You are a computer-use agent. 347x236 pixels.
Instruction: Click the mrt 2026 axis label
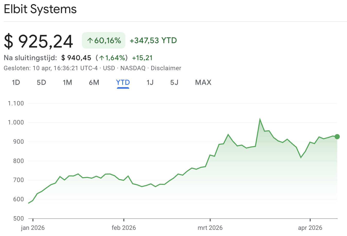210,228
